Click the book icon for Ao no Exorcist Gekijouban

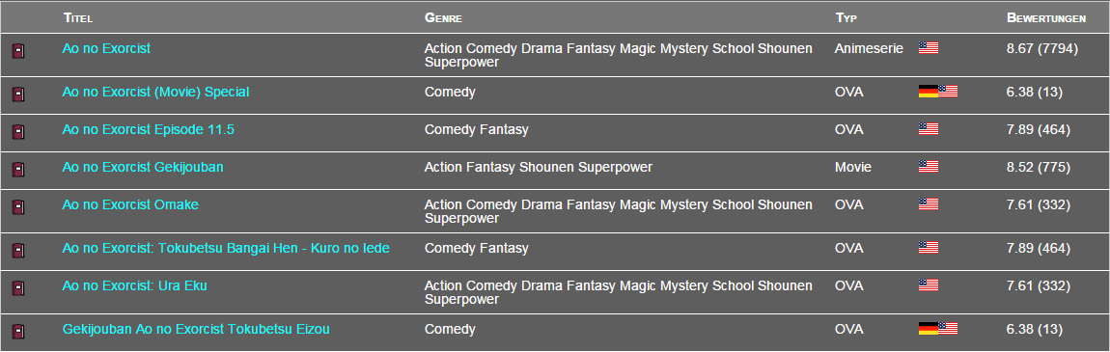(x=18, y=170)
